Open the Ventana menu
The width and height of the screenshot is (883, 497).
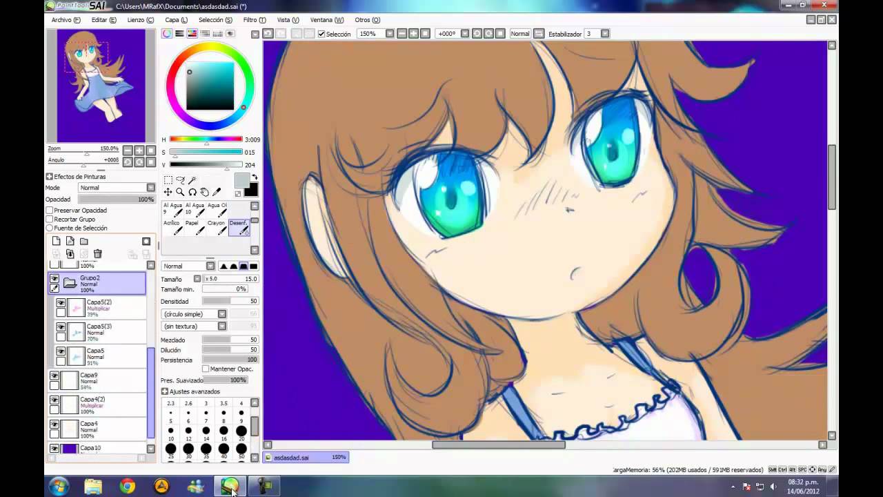click(x=327, y=20)
